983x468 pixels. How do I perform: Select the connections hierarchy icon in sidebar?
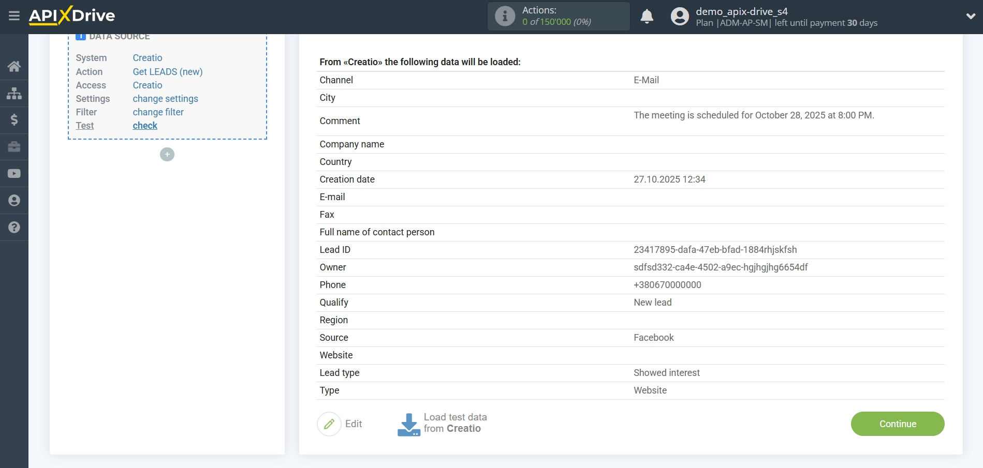point(14,93)
